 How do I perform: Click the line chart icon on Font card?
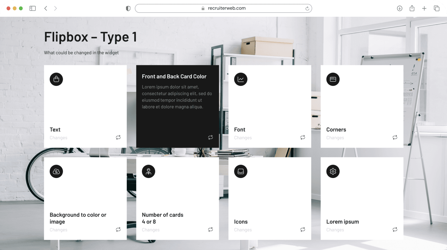(x=241, y=79)
